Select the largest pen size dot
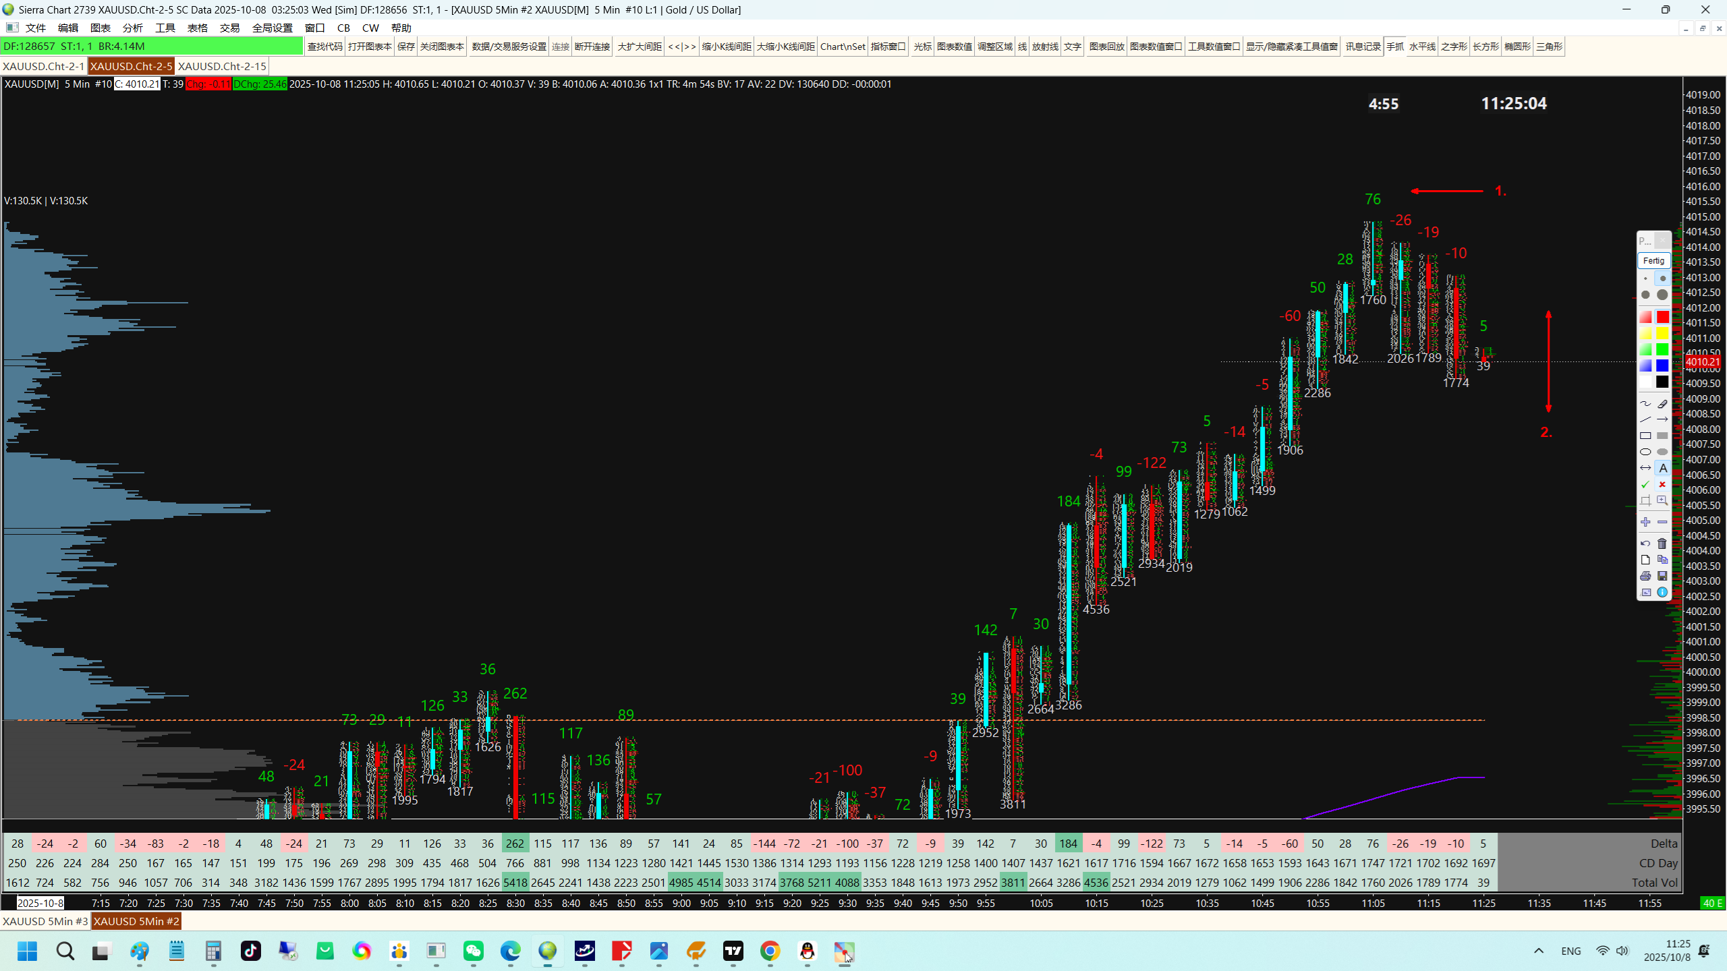Image resolution: width=1727 pixels, height=971 pixels. (1662, 295)
